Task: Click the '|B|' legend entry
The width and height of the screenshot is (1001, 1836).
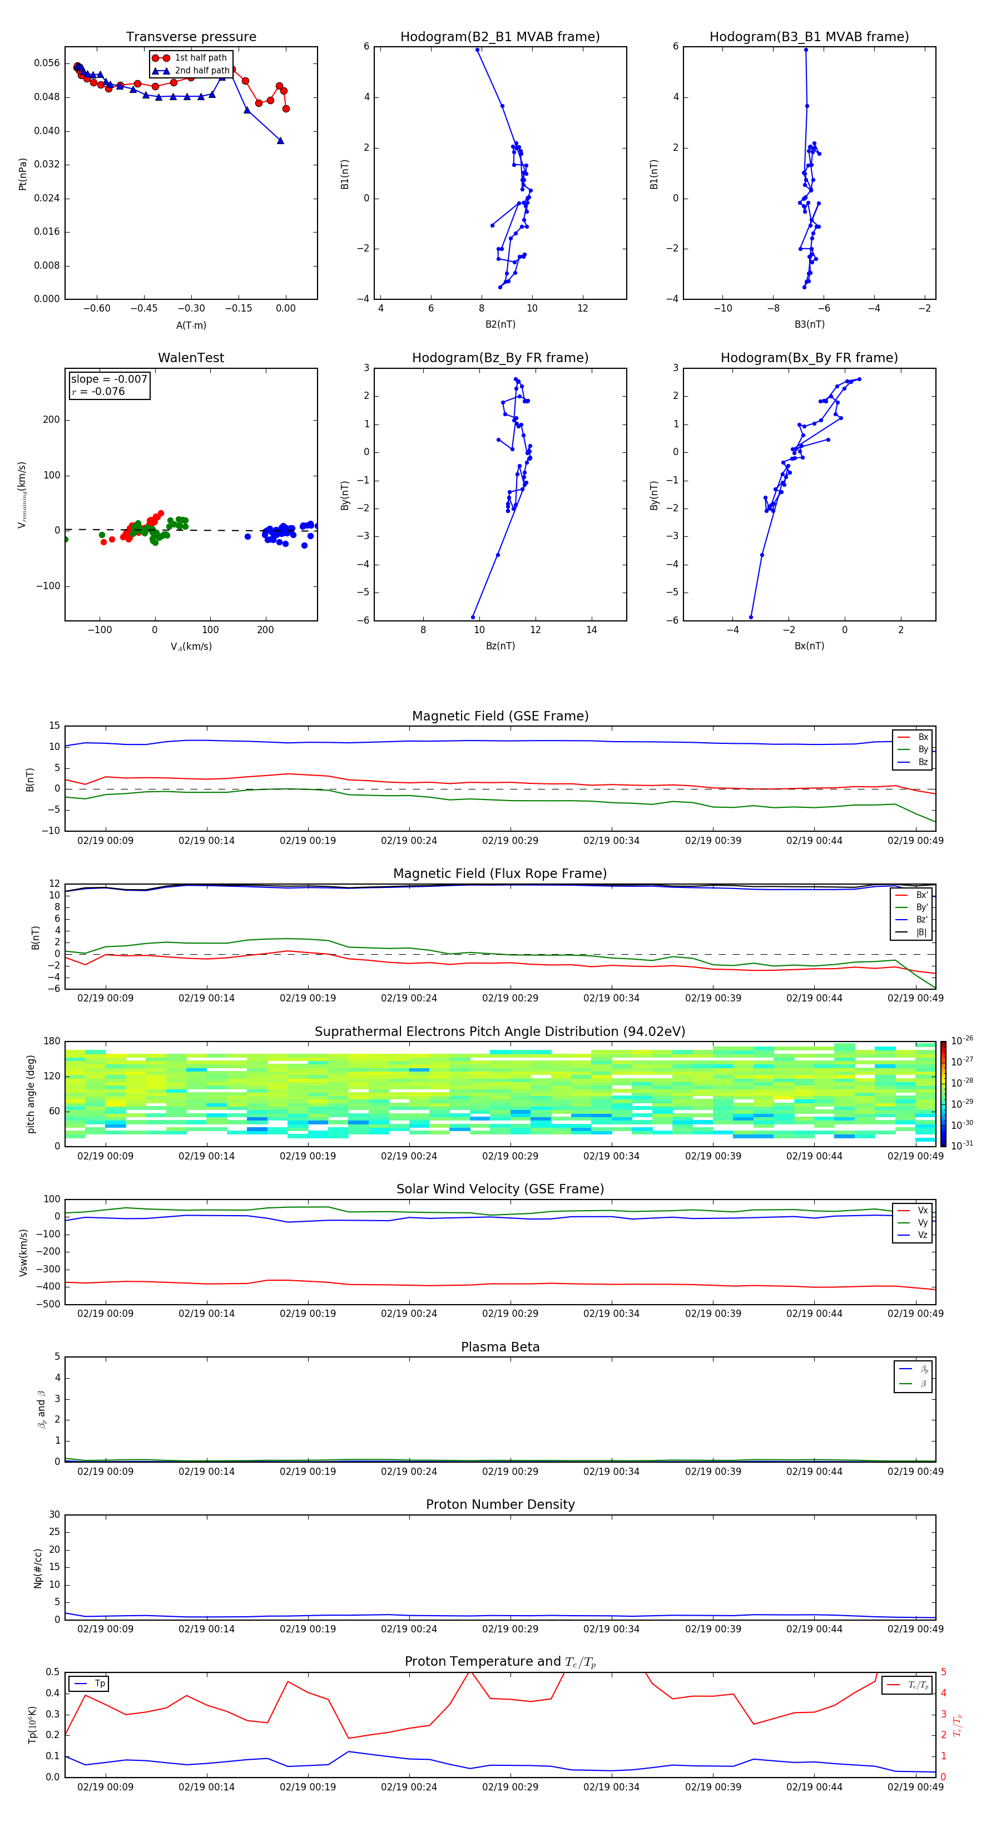Action: tap(911, 932)
